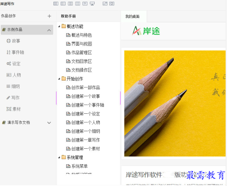Expand the 演示写作文档 item

click(49, 123)
